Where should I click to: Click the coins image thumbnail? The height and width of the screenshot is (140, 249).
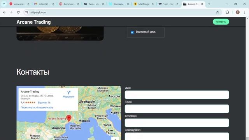click(x=60, y=33)
